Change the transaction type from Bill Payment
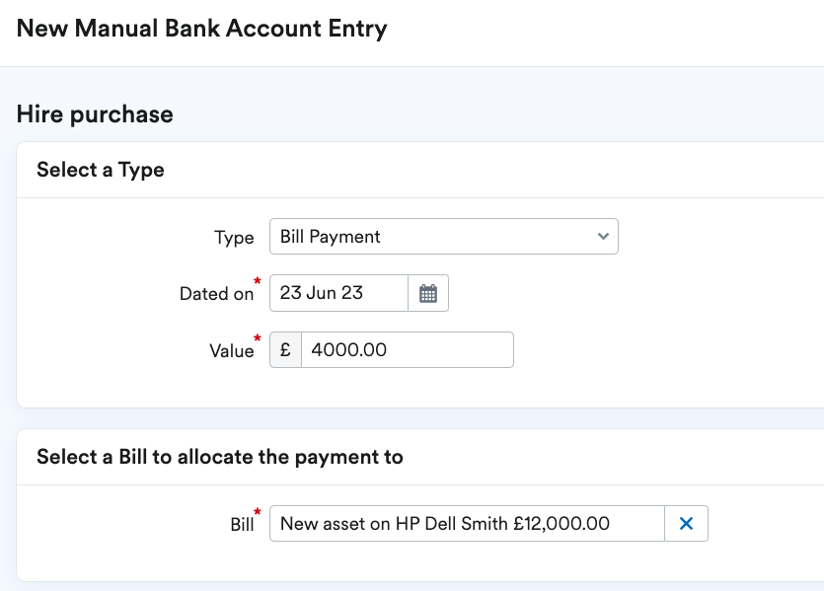The width and height of the screenshot is (824, 591). click(443, 237)
